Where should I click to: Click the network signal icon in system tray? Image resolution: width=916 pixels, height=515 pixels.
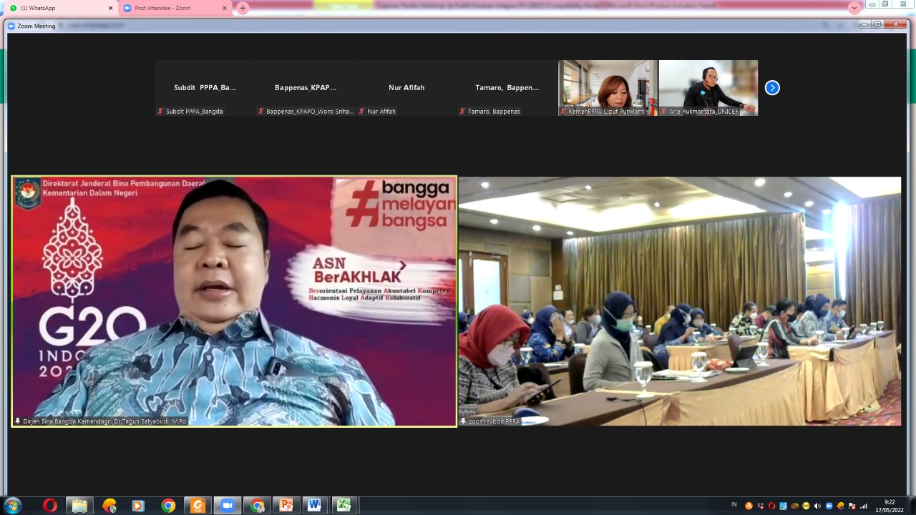[863, 506]
